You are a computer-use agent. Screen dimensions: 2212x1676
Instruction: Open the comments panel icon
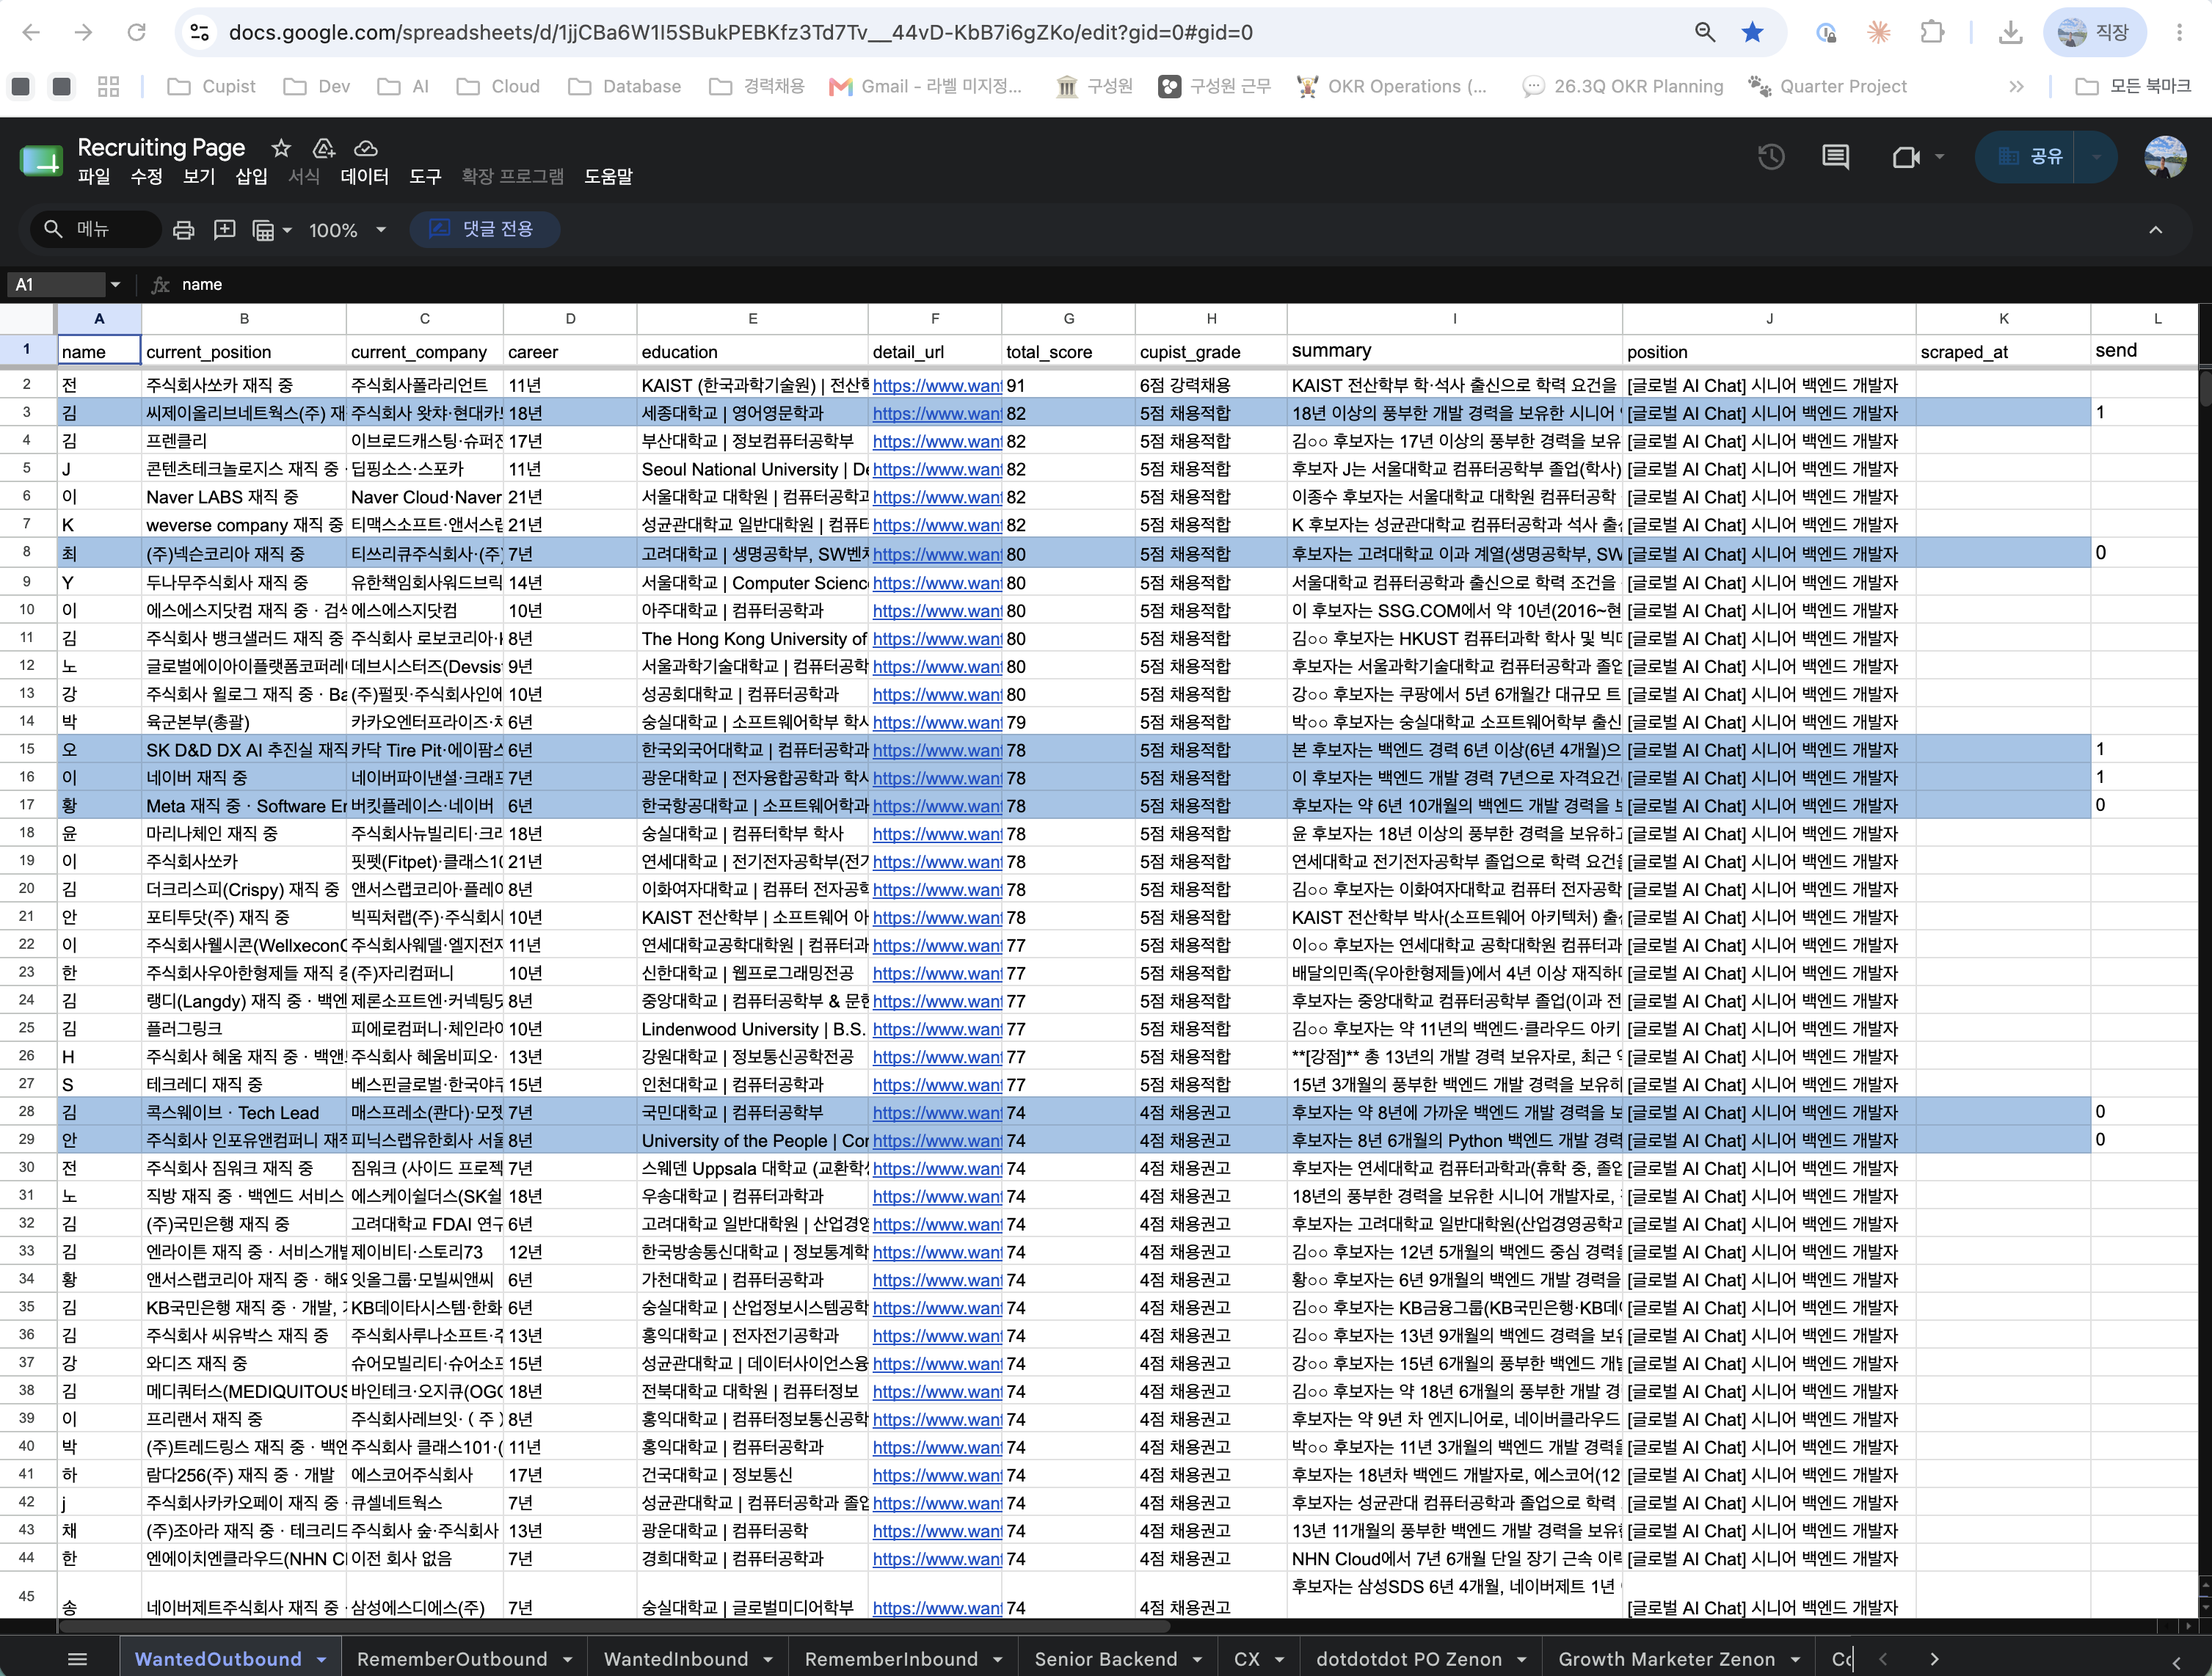[x=1835, y=157]
